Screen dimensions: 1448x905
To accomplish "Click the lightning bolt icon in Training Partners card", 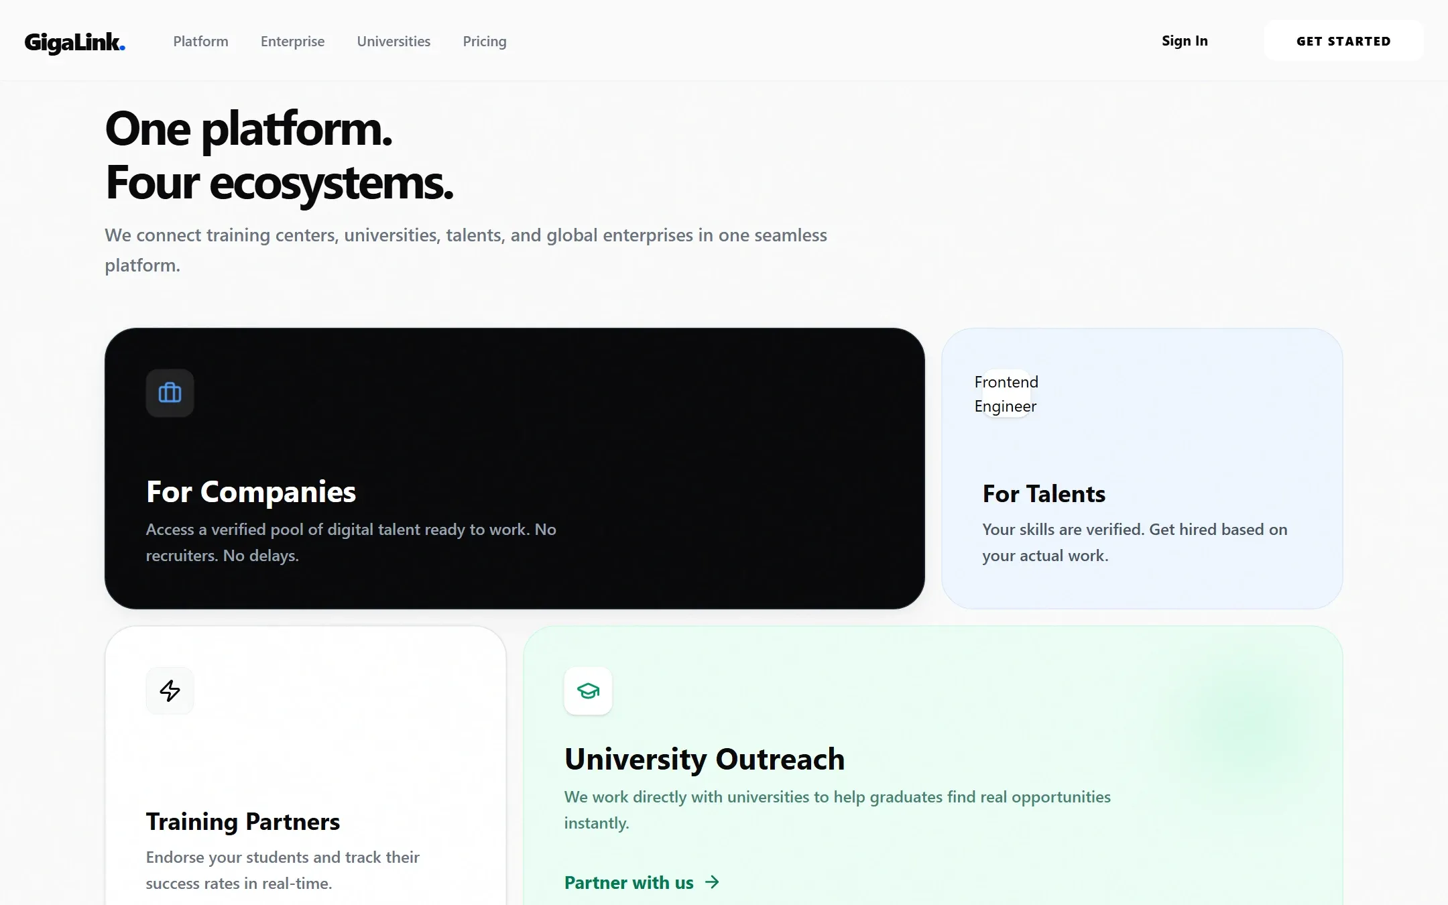I will [x=170, y=690].
